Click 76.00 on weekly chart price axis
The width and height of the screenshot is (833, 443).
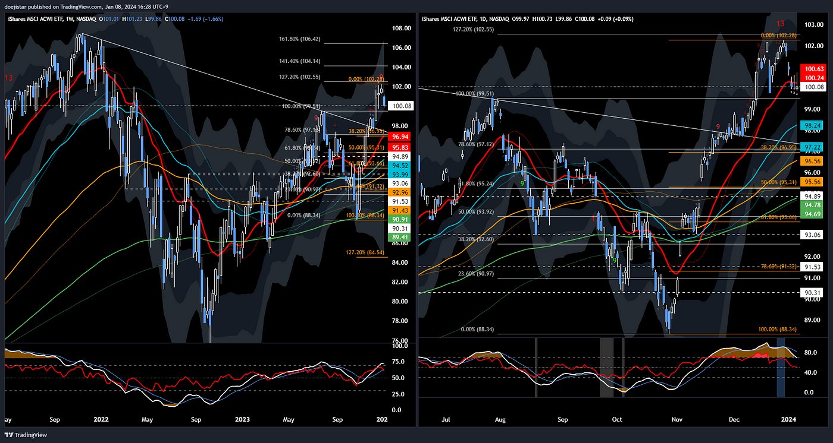400,340
